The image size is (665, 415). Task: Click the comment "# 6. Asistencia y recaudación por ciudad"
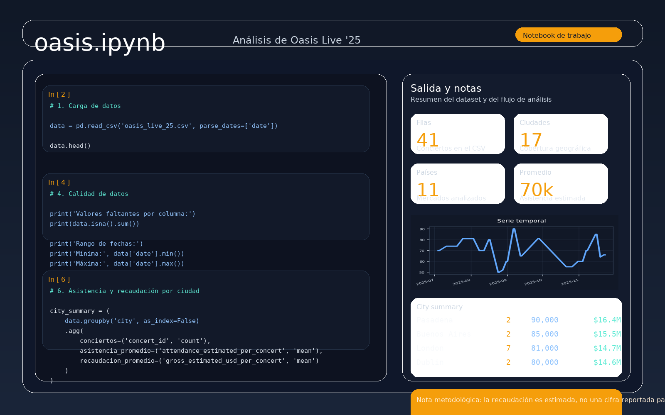(125, 291)
